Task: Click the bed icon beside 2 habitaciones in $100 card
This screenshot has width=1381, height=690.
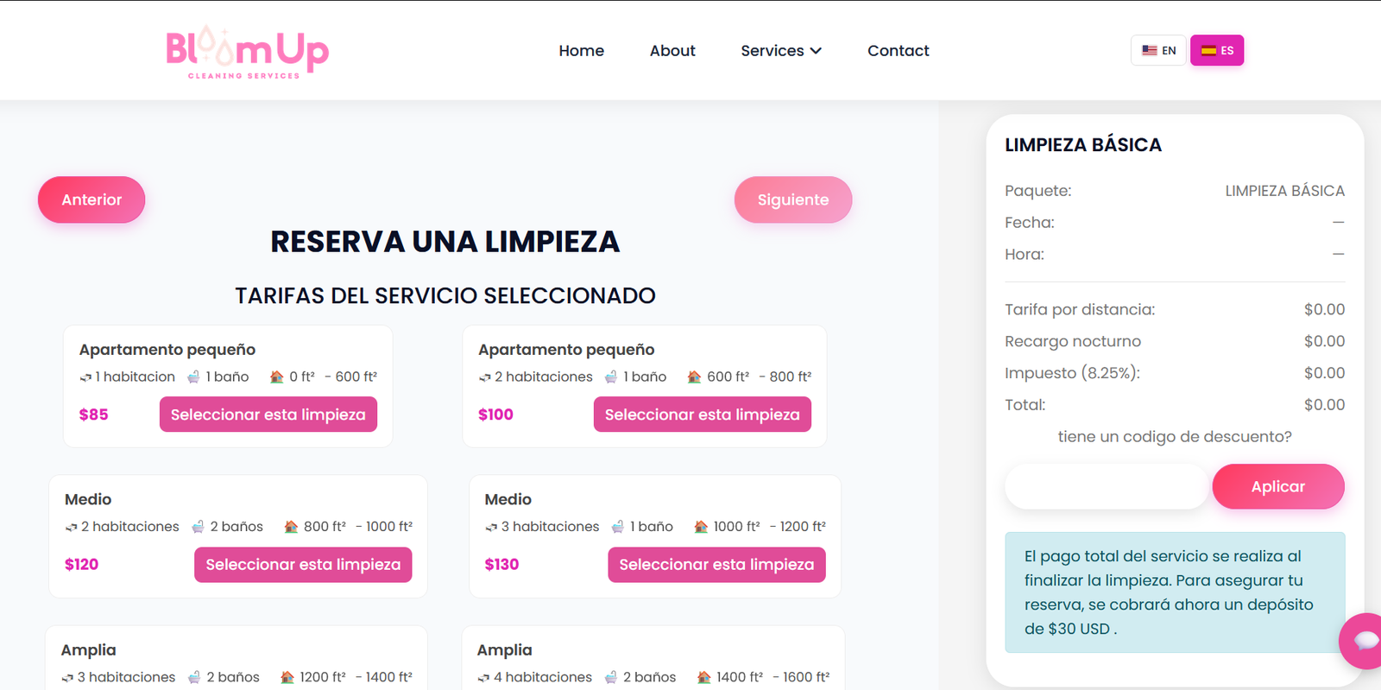Action: pyautogui.click(x=484, y=377)
